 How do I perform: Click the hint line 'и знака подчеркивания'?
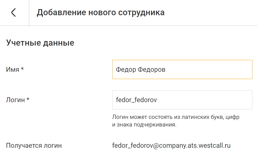144,125
